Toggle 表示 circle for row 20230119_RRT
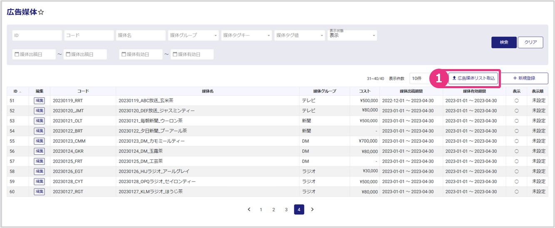 click(516, 101)
